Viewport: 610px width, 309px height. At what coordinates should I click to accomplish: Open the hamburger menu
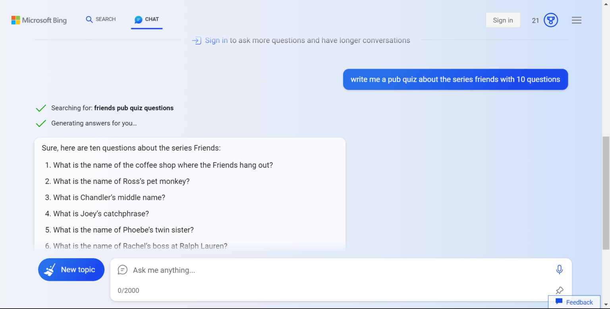pos(576,20)
